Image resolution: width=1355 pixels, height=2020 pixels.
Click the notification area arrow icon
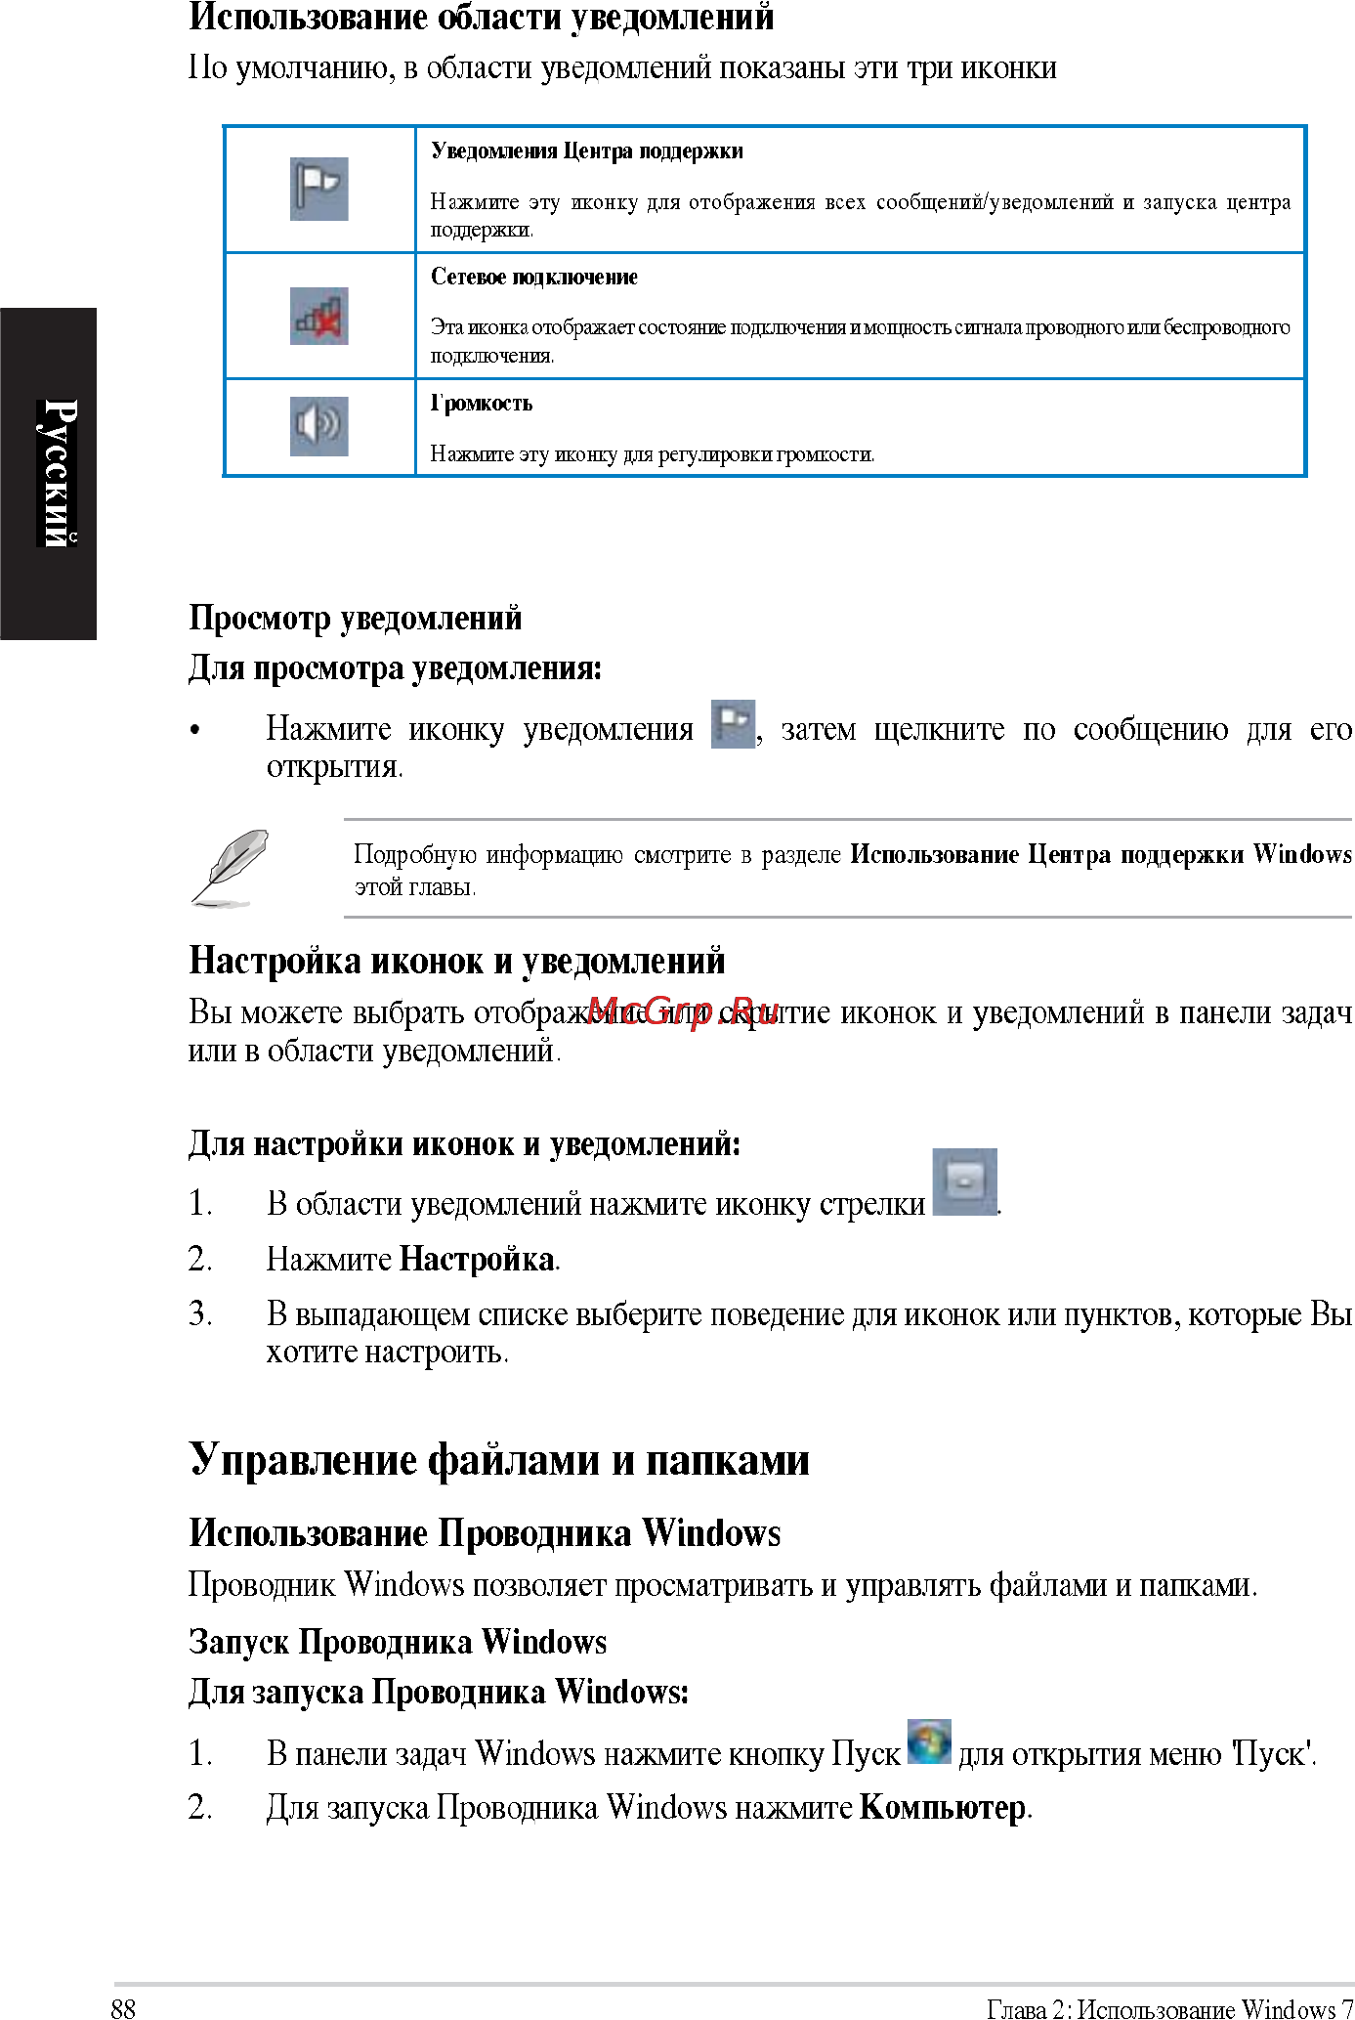(x=964, y=1182)
